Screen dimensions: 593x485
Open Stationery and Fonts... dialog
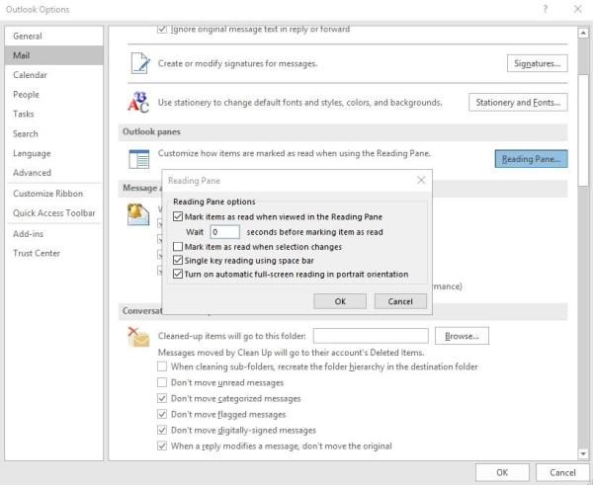(x=518, y=103)
